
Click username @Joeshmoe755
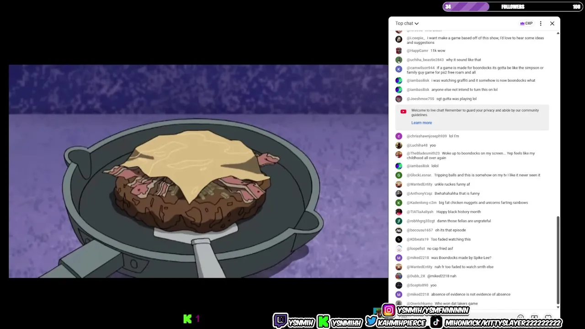click(420, 99)
